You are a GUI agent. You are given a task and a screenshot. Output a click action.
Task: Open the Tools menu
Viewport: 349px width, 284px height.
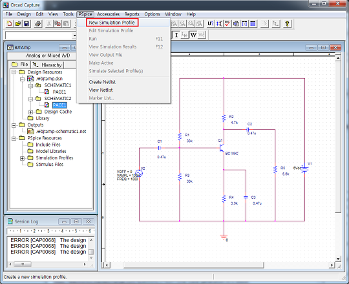click(68, 14)
